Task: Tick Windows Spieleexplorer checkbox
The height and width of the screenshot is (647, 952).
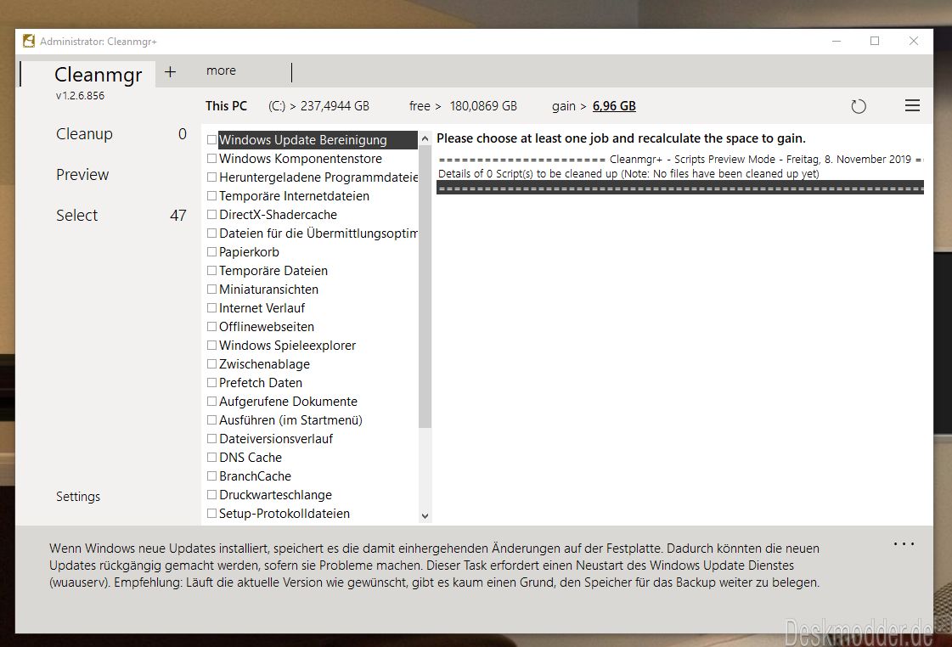Action: (x=212, y=346)
